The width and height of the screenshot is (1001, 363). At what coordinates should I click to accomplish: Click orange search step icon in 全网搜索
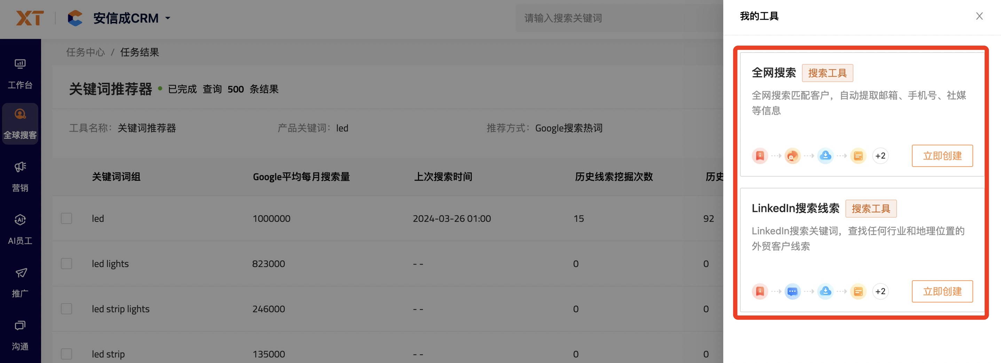coord(792,156)
